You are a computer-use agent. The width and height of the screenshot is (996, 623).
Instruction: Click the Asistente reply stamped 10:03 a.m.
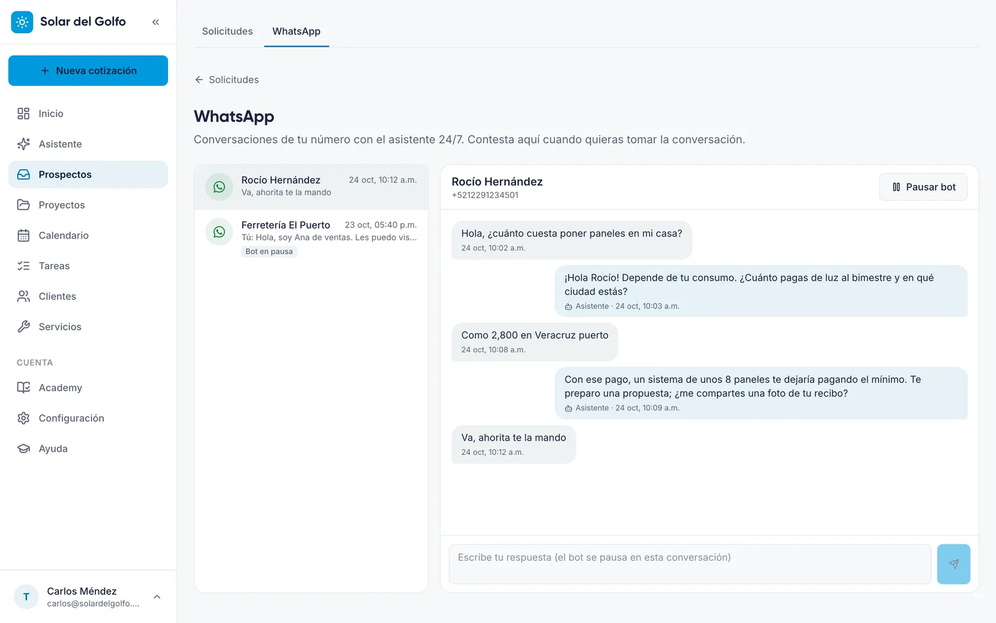tap(761, 291)
